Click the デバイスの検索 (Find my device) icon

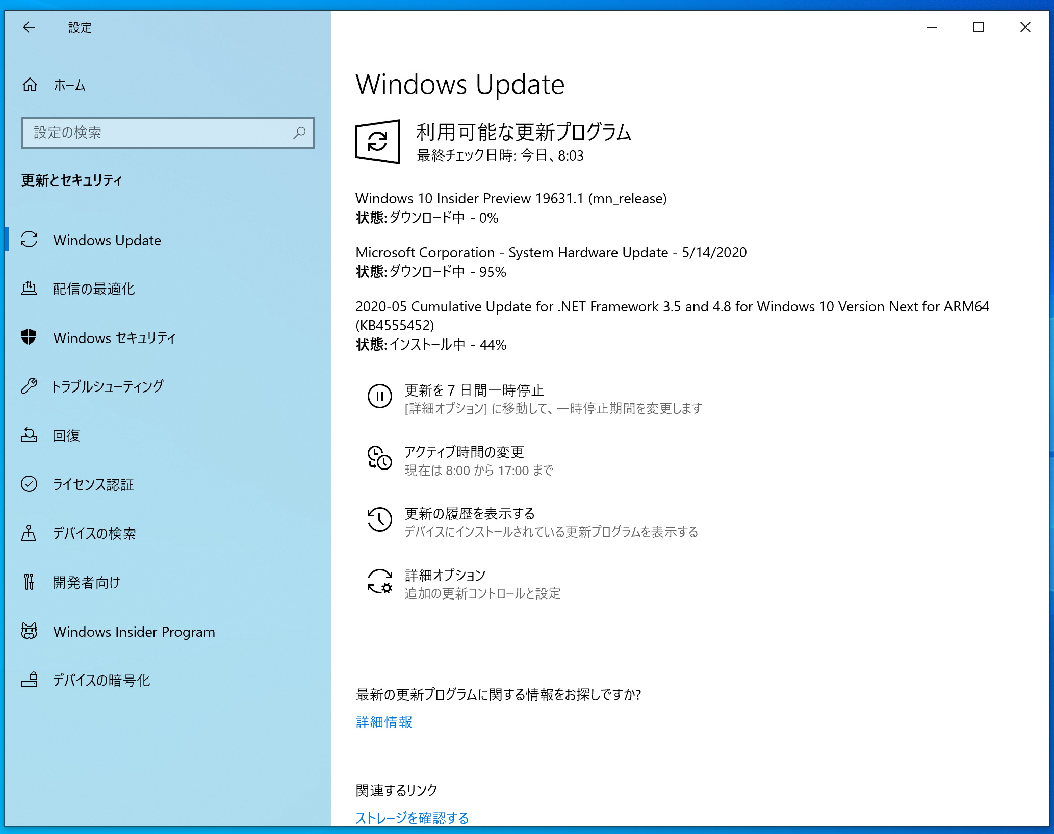click(30, 534)
